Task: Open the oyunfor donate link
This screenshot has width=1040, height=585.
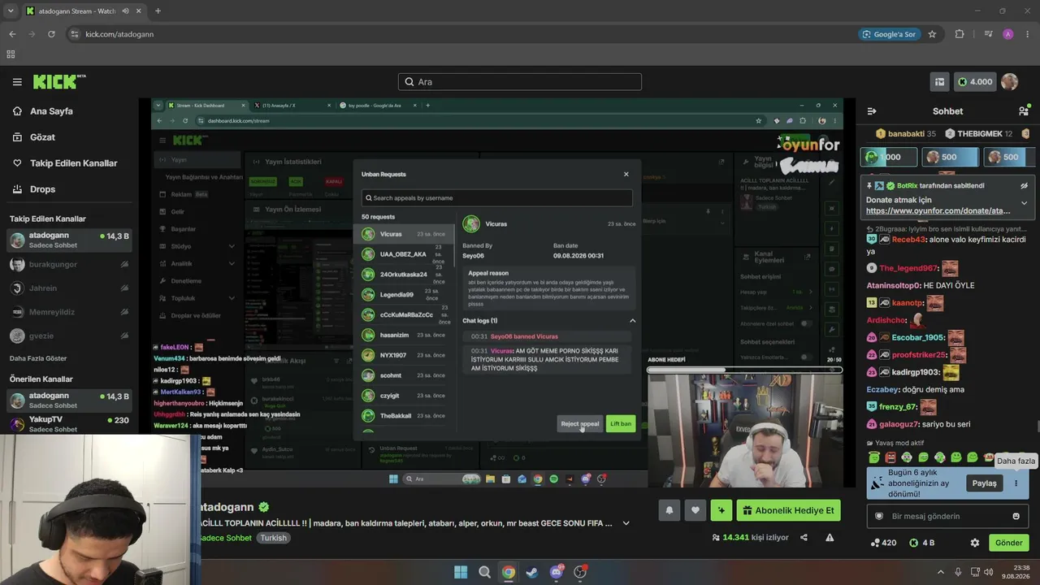Action: click(938, 211)
